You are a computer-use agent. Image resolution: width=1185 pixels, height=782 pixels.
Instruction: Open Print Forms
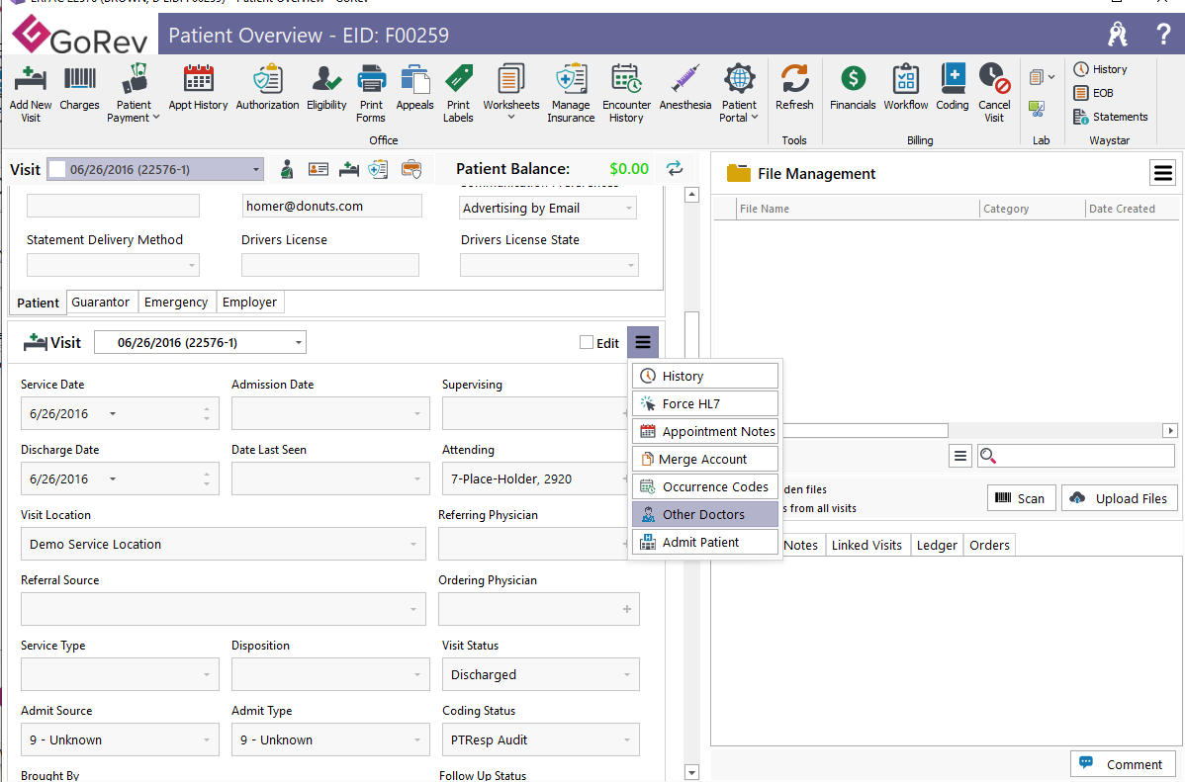click(x=371, y=93)
